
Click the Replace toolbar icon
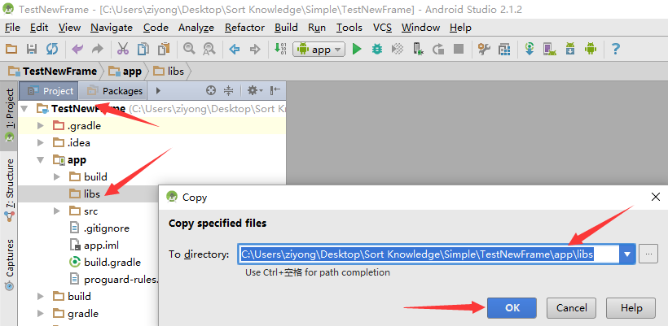click(x=209, y=50)
